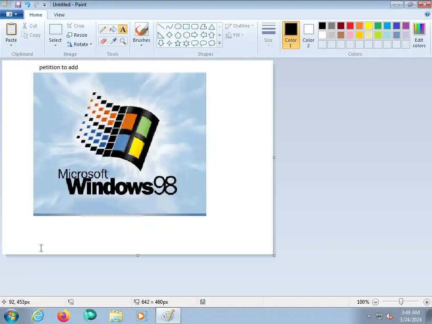The width and height of the screenshot is (432, 324).
Task: Select the Color picker eyedropper tool
Action: [x=113, y=41]
